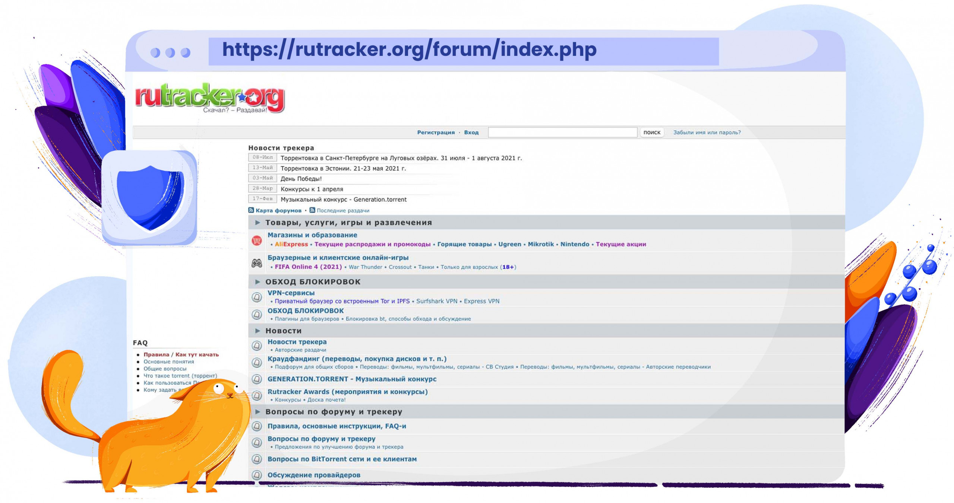Click Последние раздачи link

coord(346,209)
